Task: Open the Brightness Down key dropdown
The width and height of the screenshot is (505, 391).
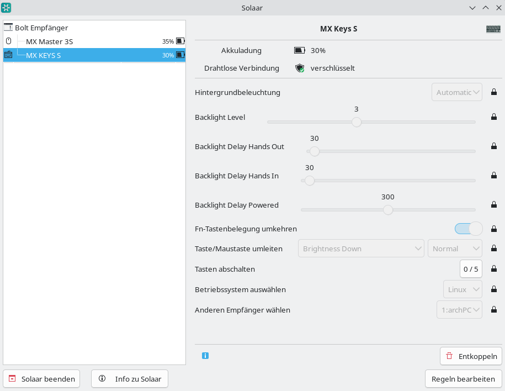Action: point(361,249)
